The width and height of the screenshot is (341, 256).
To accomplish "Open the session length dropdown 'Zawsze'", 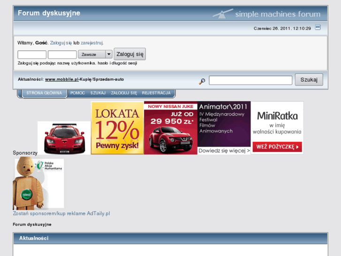I will coord(95,54).
